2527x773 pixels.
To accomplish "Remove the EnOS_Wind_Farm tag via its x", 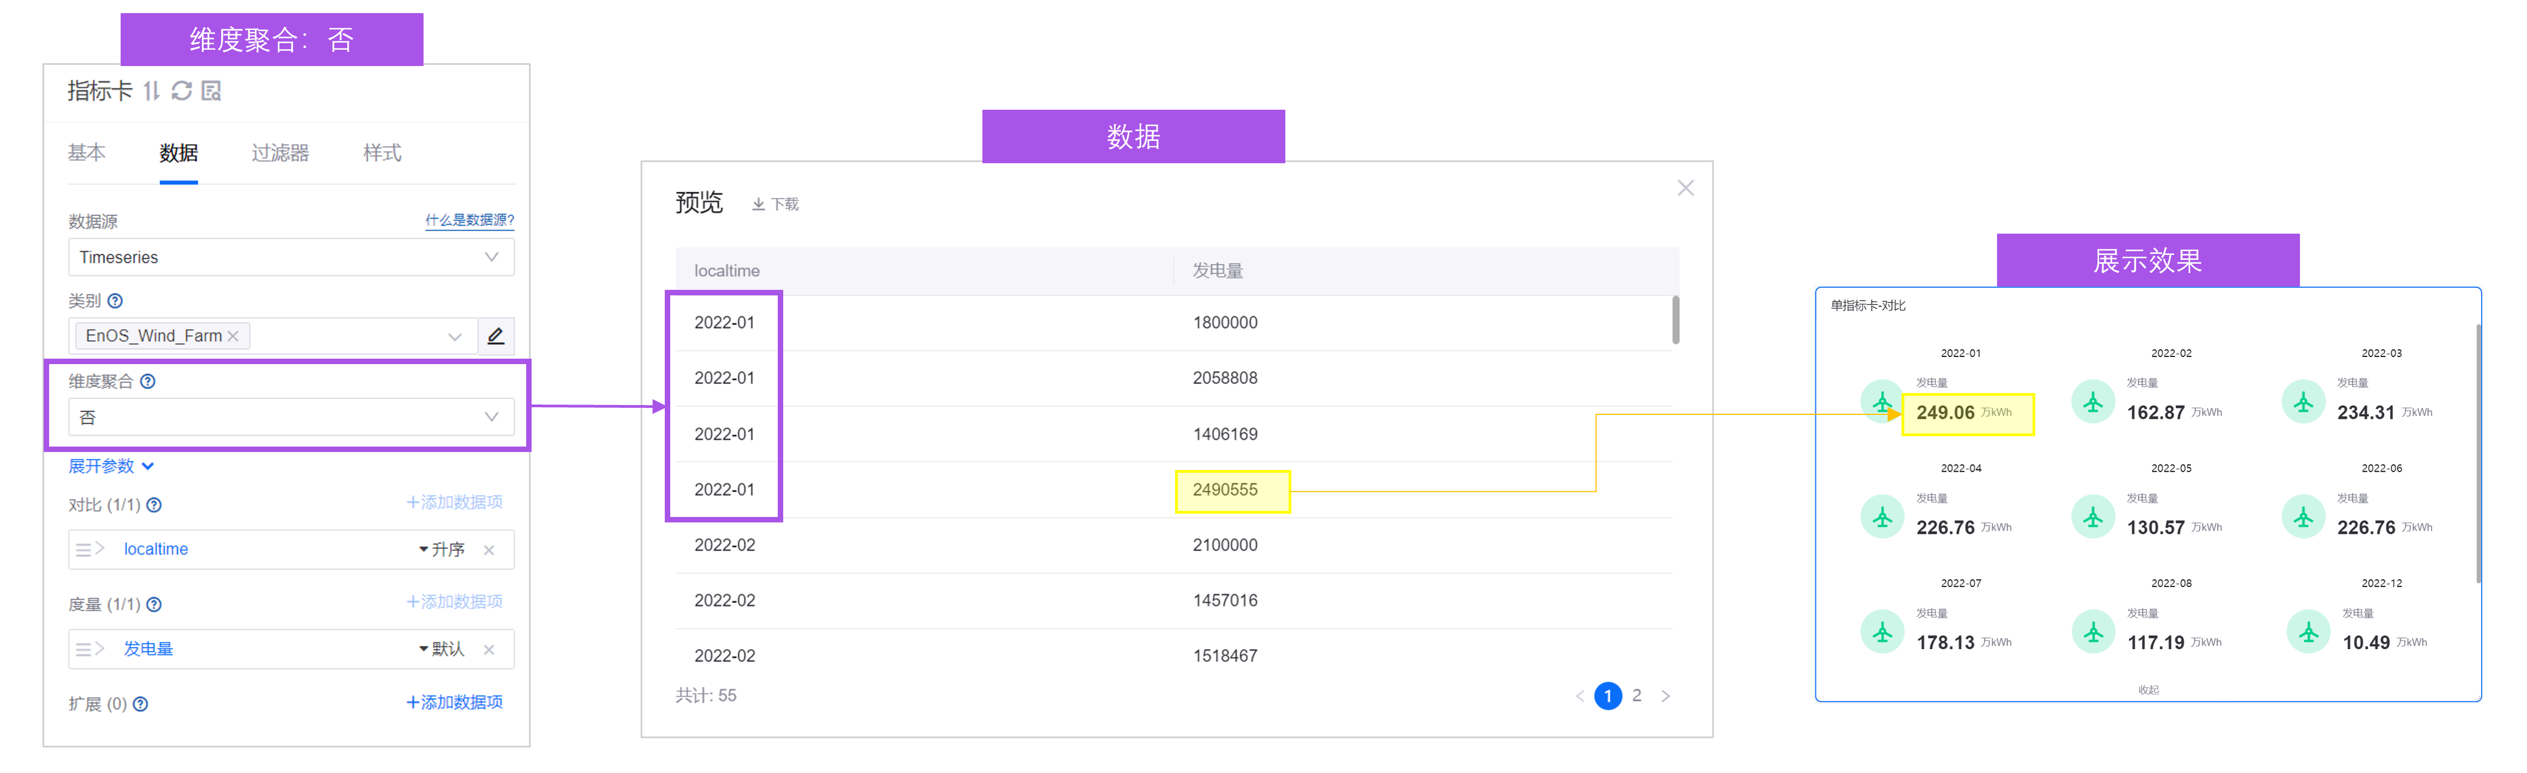I will pyautogui.click(x=234, y=336).
